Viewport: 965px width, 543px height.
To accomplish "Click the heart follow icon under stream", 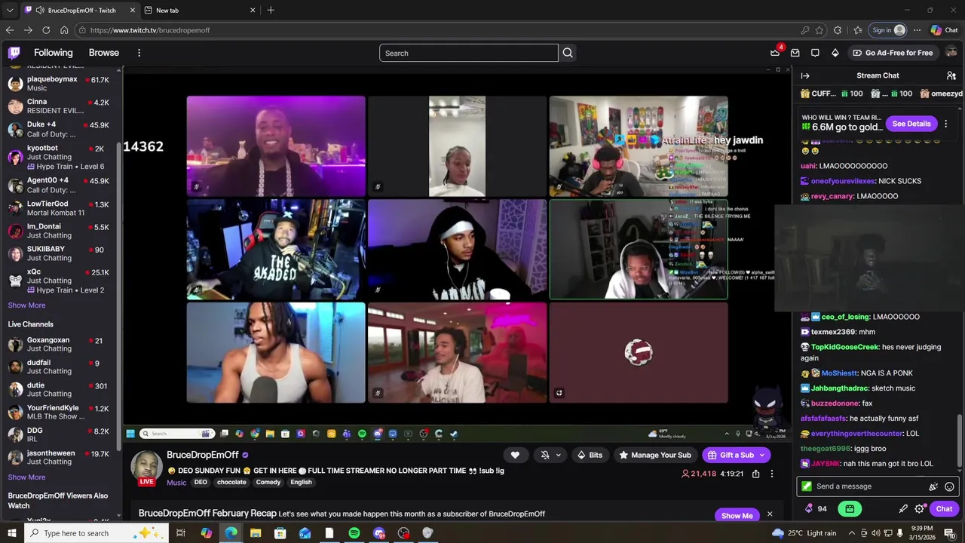I will pos(515,455).
